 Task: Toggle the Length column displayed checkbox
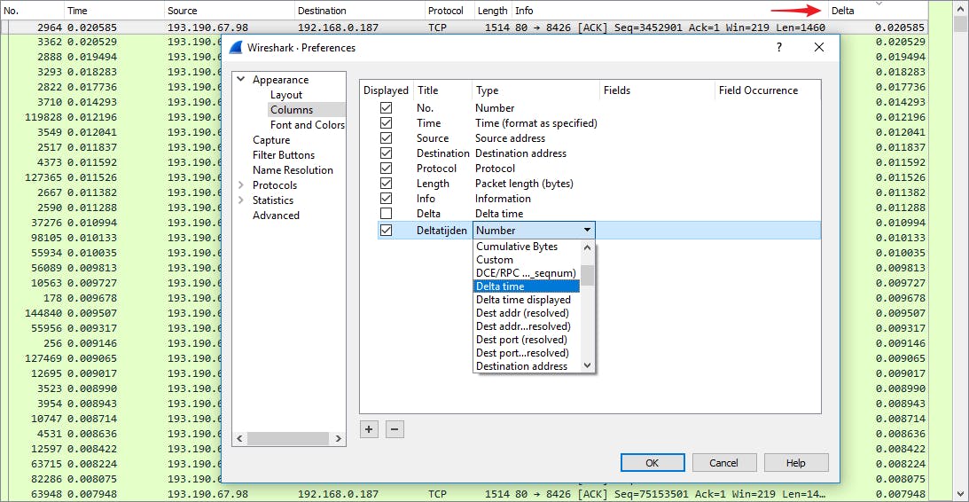(387, 183)
